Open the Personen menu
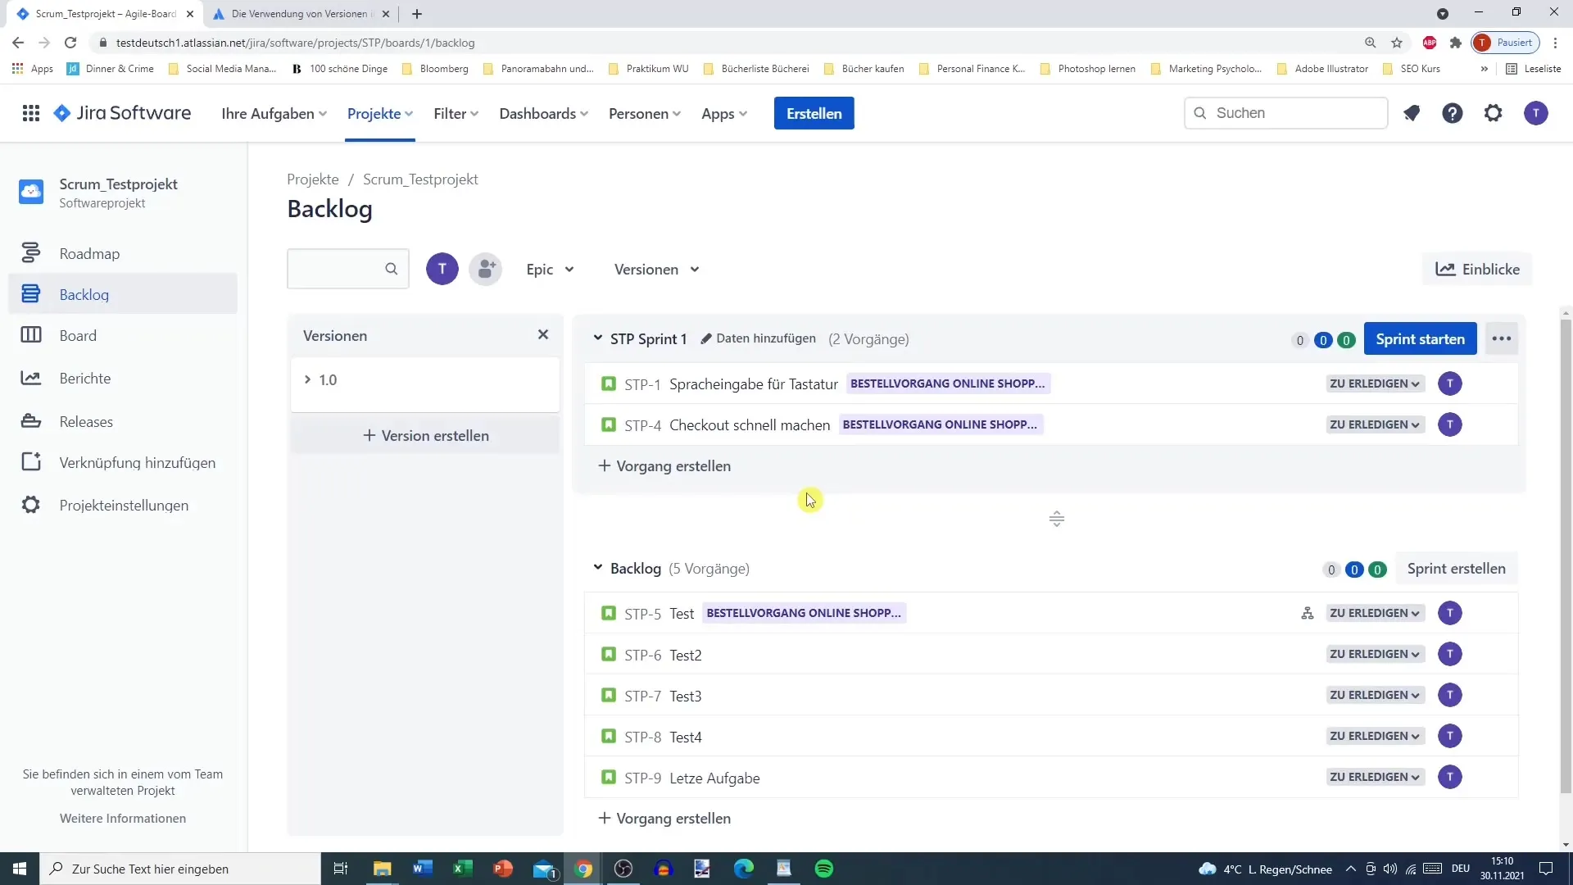 coord(645,114)
